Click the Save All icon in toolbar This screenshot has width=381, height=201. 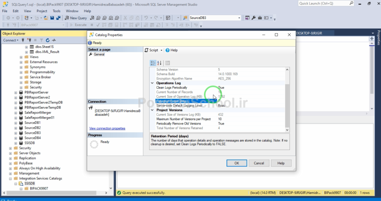click(x=58, y=18)
